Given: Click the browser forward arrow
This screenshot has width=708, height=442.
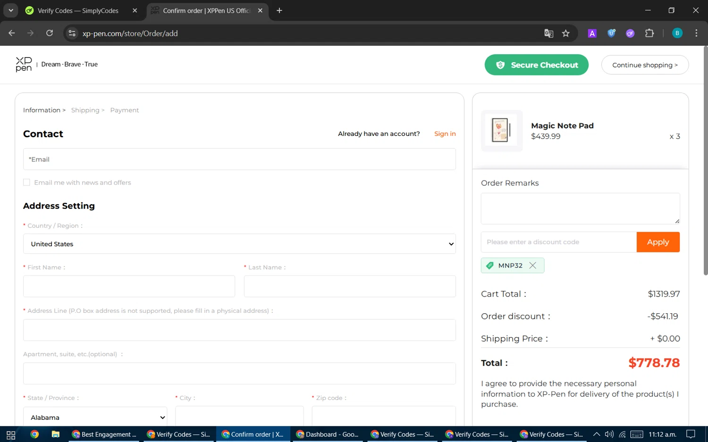Looking at the screenshot, I should coord(31,33).
